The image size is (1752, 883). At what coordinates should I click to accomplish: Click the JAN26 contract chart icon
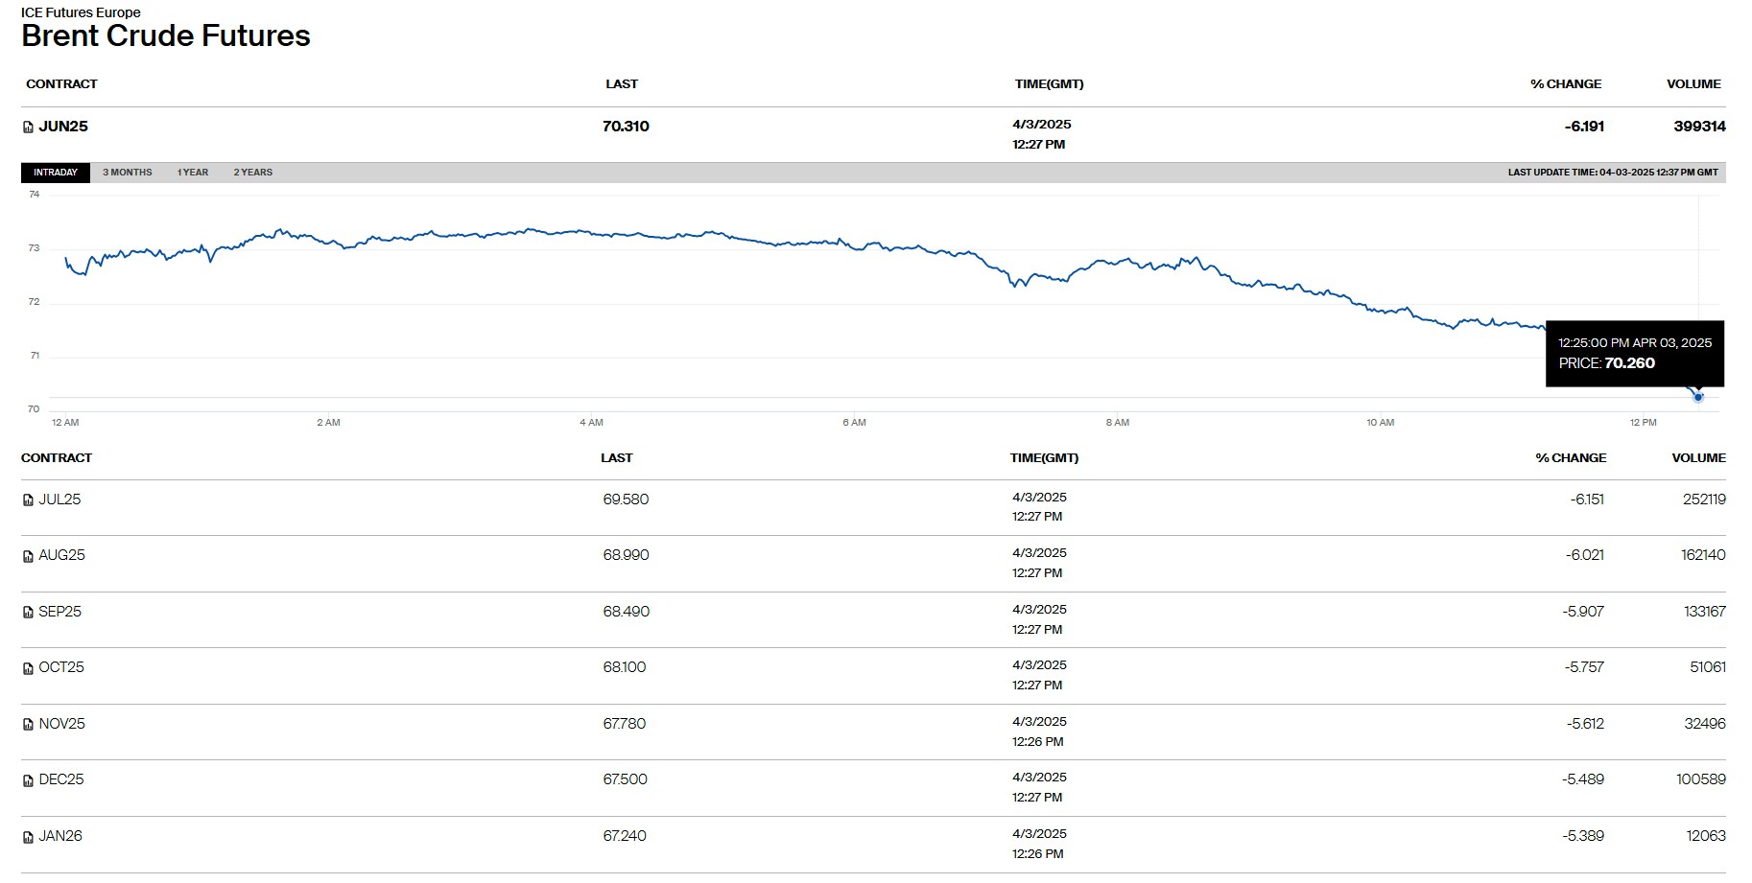[28, 837]
